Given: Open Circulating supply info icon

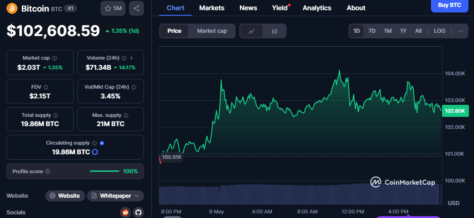Looking at the screenshot, I should tap(94, 143).
